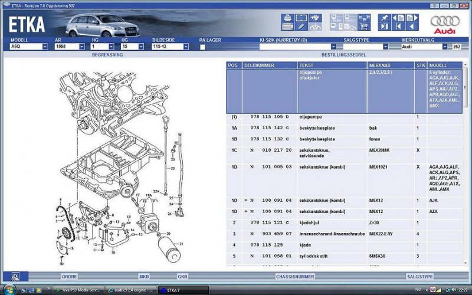The width and height of the screenshot is (472, 295).
Task: Open Java PS3 Media Server in taskbar
Action: coord(77,290)
